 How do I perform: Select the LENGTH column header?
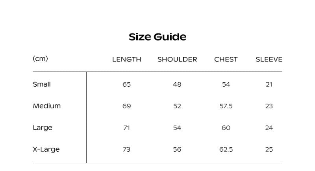(127, 59)
